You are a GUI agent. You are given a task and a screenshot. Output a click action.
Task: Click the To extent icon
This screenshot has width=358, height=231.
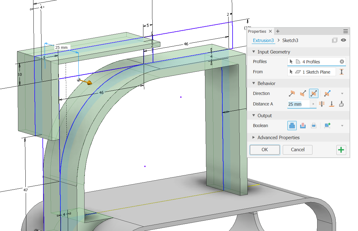332,104
